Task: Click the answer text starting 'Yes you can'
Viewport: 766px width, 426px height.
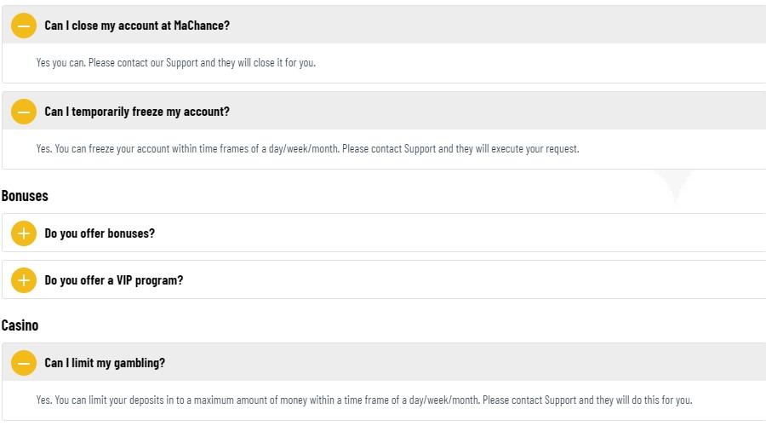Action: tap(175, 63)
